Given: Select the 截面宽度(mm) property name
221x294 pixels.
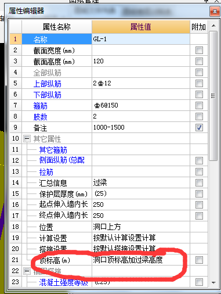Looking at the screenshot, I should click(54, 51).
